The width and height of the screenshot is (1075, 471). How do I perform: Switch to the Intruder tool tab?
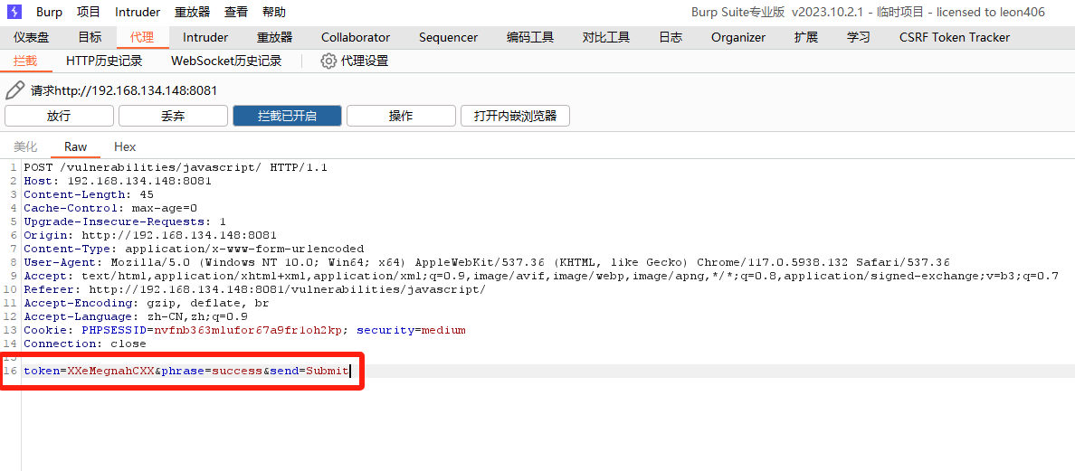click(x=205, y=38)
